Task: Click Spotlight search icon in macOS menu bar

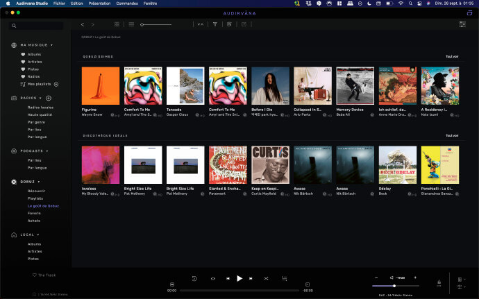Action: pyautogui.click(x=410, y=3)
